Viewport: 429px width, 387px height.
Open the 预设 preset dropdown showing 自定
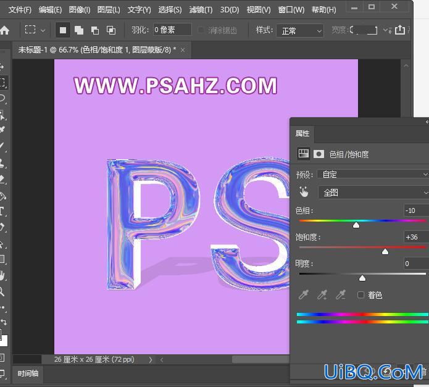[373, 174]
